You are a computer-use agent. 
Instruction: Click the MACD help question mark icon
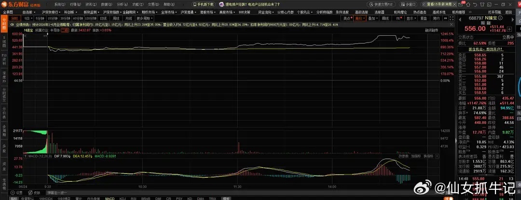[x=25, y=156]
